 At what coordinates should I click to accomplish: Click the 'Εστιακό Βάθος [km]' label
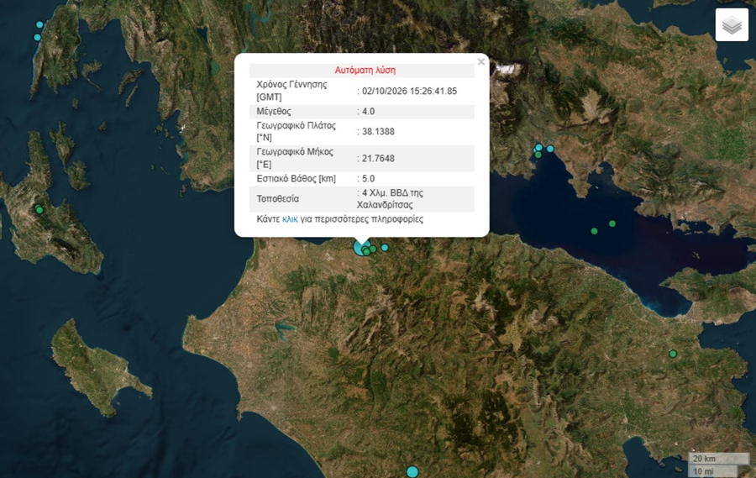click(x=296, y=178)
